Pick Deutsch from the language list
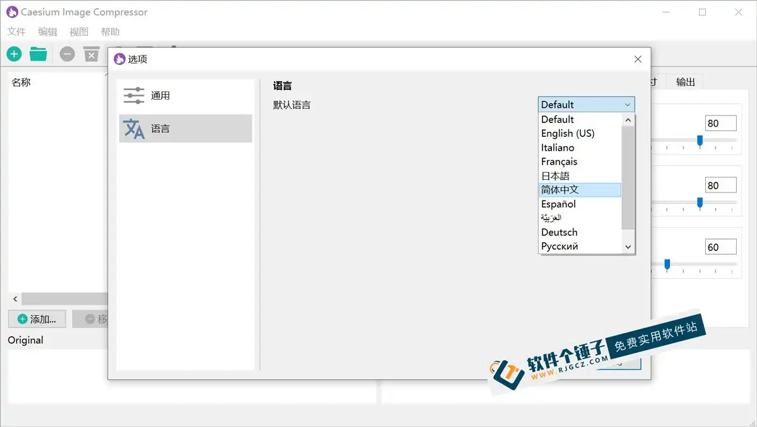Viewport: 757px width, 427px height. (580, 232)
